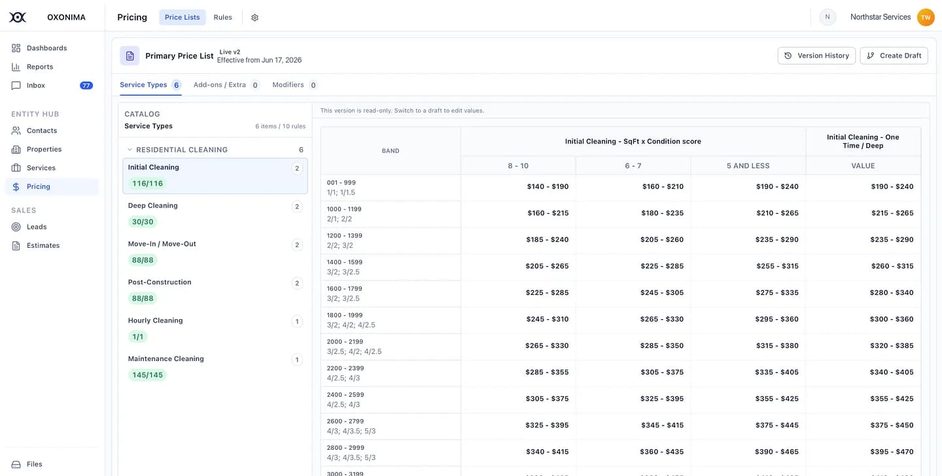
Task: Open Files at sidebar bottom
Action: click(x=52, y=464)
